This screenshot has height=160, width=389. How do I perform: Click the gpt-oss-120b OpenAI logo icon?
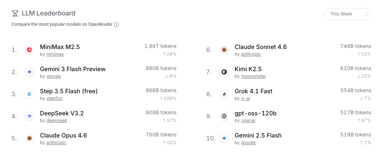coord(224,116)
